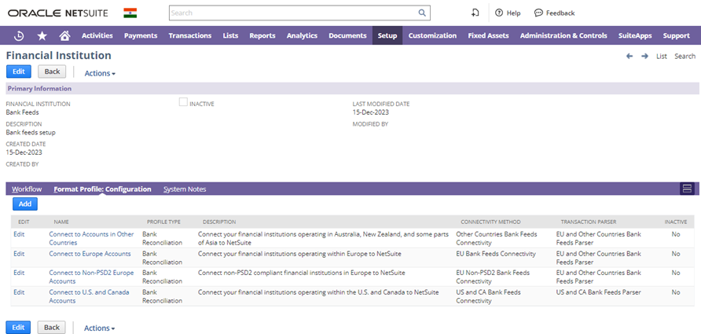Open the Documents menu
701x334 pixels.
coord(347,36)
